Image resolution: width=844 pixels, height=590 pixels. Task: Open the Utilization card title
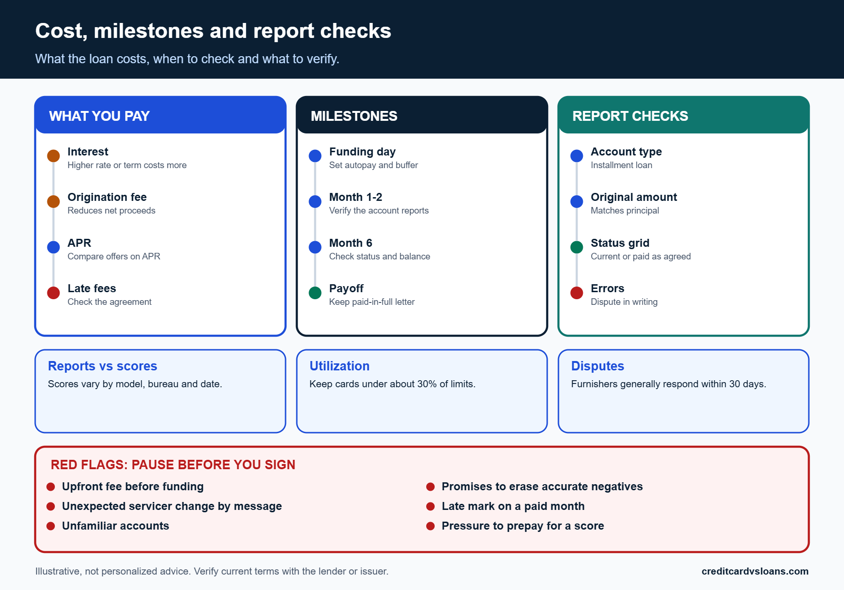[x=339, y=366]
